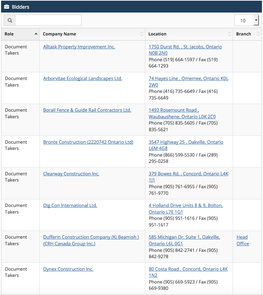Open the Head Office branch link
263x295 pixels.
[243, 240]
